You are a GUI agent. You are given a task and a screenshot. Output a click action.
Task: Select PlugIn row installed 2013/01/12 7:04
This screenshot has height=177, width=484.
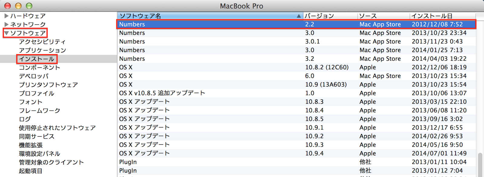296,171
